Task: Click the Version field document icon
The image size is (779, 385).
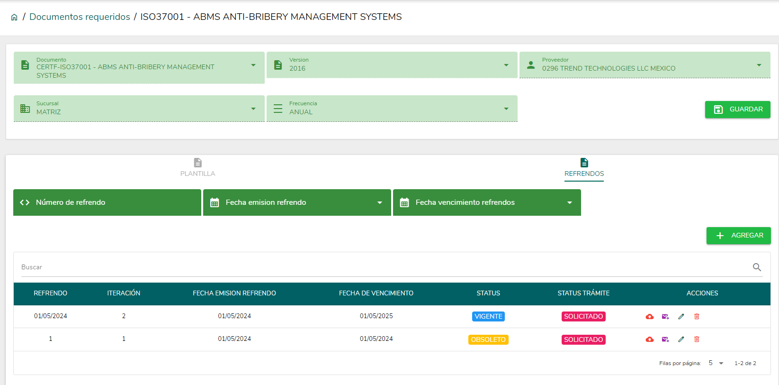Action: point(278,65)
